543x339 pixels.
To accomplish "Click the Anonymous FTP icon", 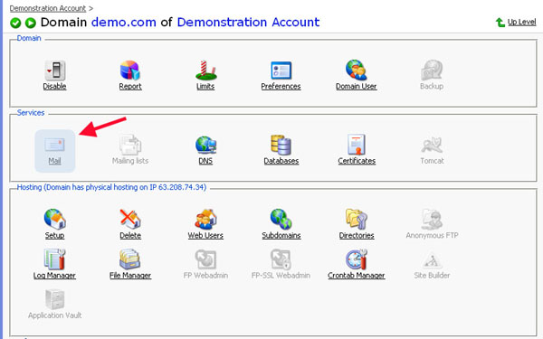I will (x=432, y=219).
